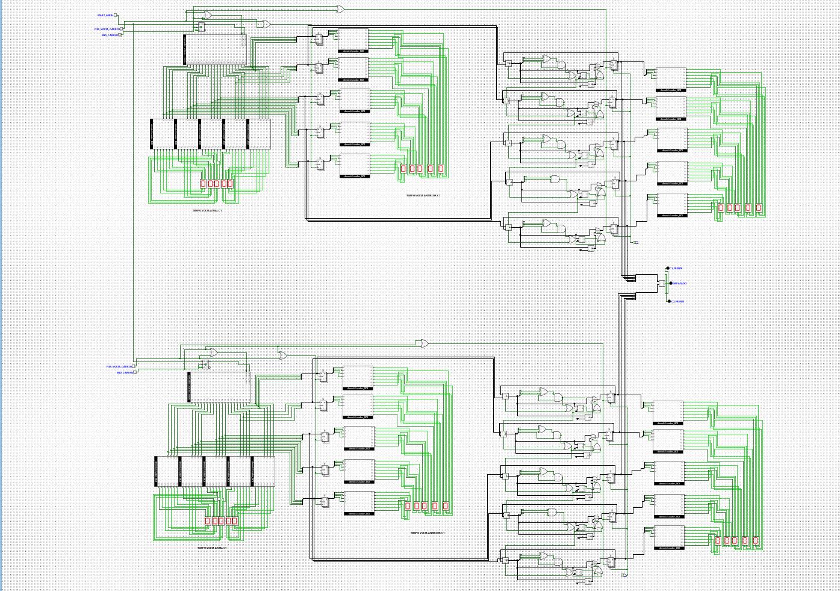Select the C1_FRENTE output pin
This screenshot has height=591, width=840.
click(x=668, y=269)
